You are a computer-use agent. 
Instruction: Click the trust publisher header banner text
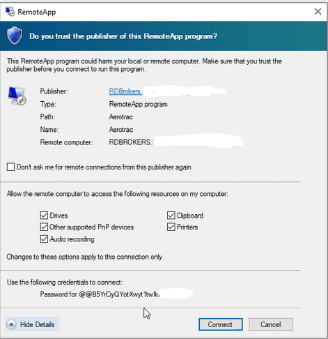[x=123, y=36]
